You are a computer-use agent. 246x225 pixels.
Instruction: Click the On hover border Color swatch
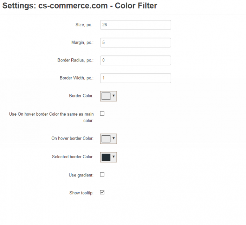[x=106, y=139]
